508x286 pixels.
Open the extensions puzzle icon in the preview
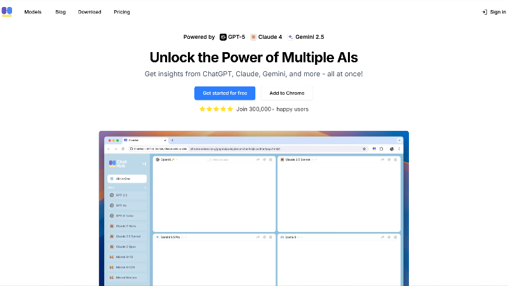tap(382, 149)
